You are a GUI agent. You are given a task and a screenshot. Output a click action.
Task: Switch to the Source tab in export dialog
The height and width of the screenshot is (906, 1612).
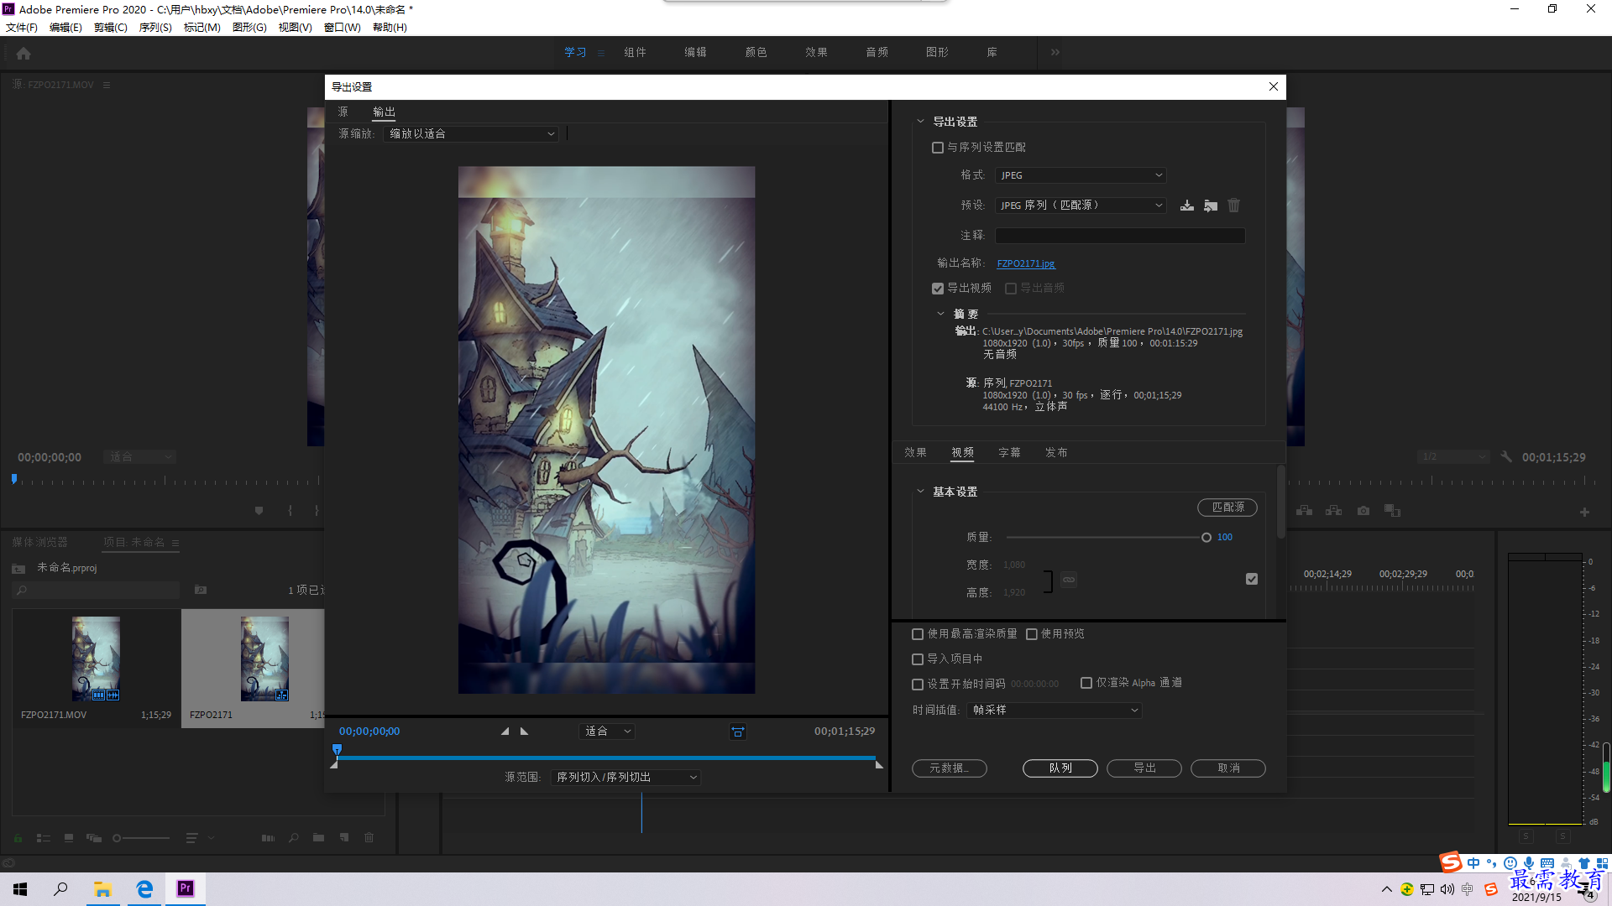click(x=343, y=112)
